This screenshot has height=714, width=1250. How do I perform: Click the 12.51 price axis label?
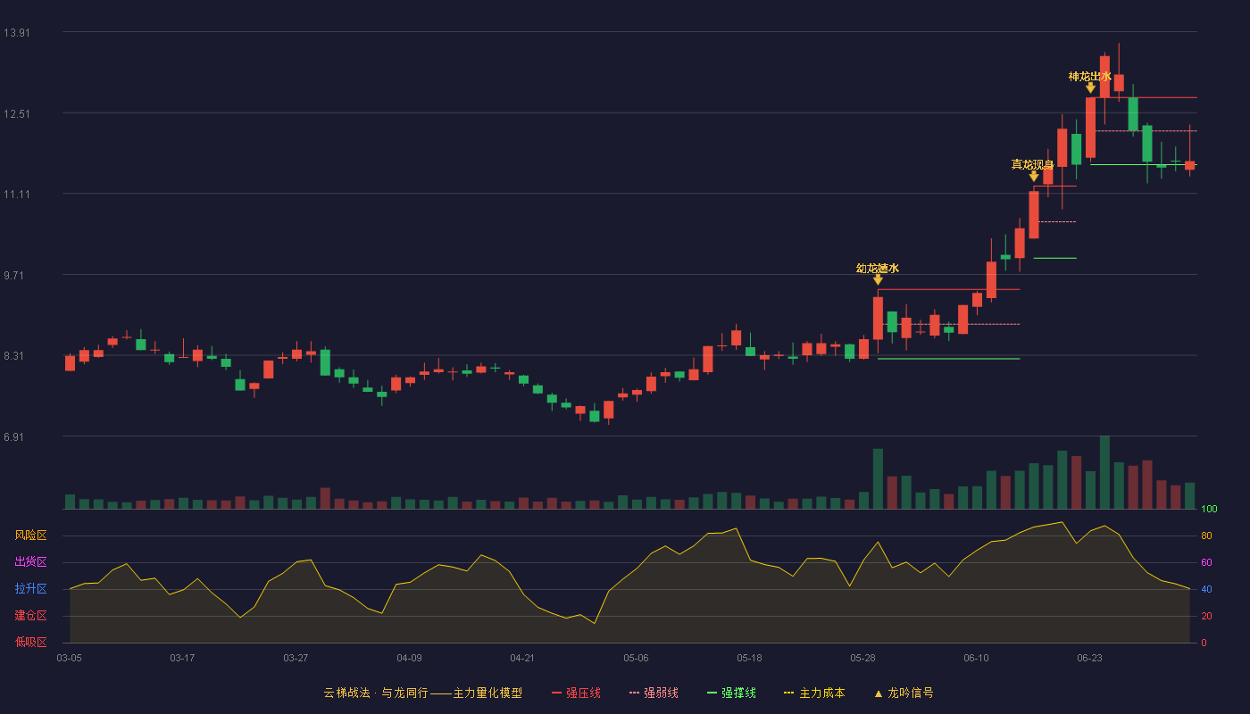click(x=16, y=114)
